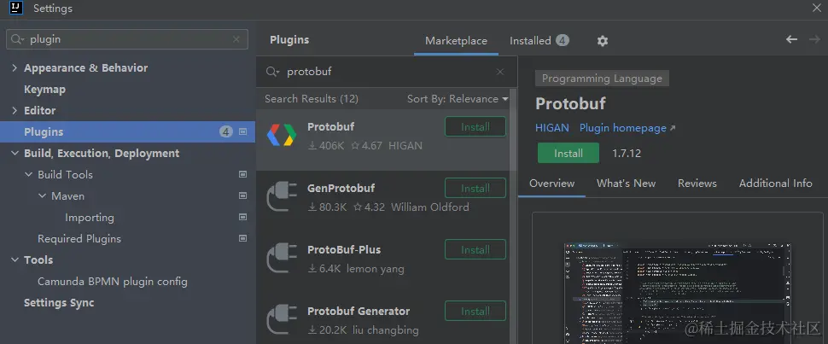The width and height of the screenshot is (828, 344).
Task: Click the settings search field containing plugin
Action: (126, 39)
